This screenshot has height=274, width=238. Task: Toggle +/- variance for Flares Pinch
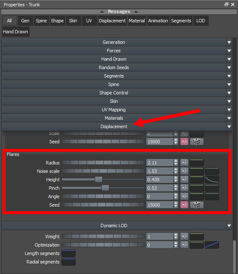184,188
